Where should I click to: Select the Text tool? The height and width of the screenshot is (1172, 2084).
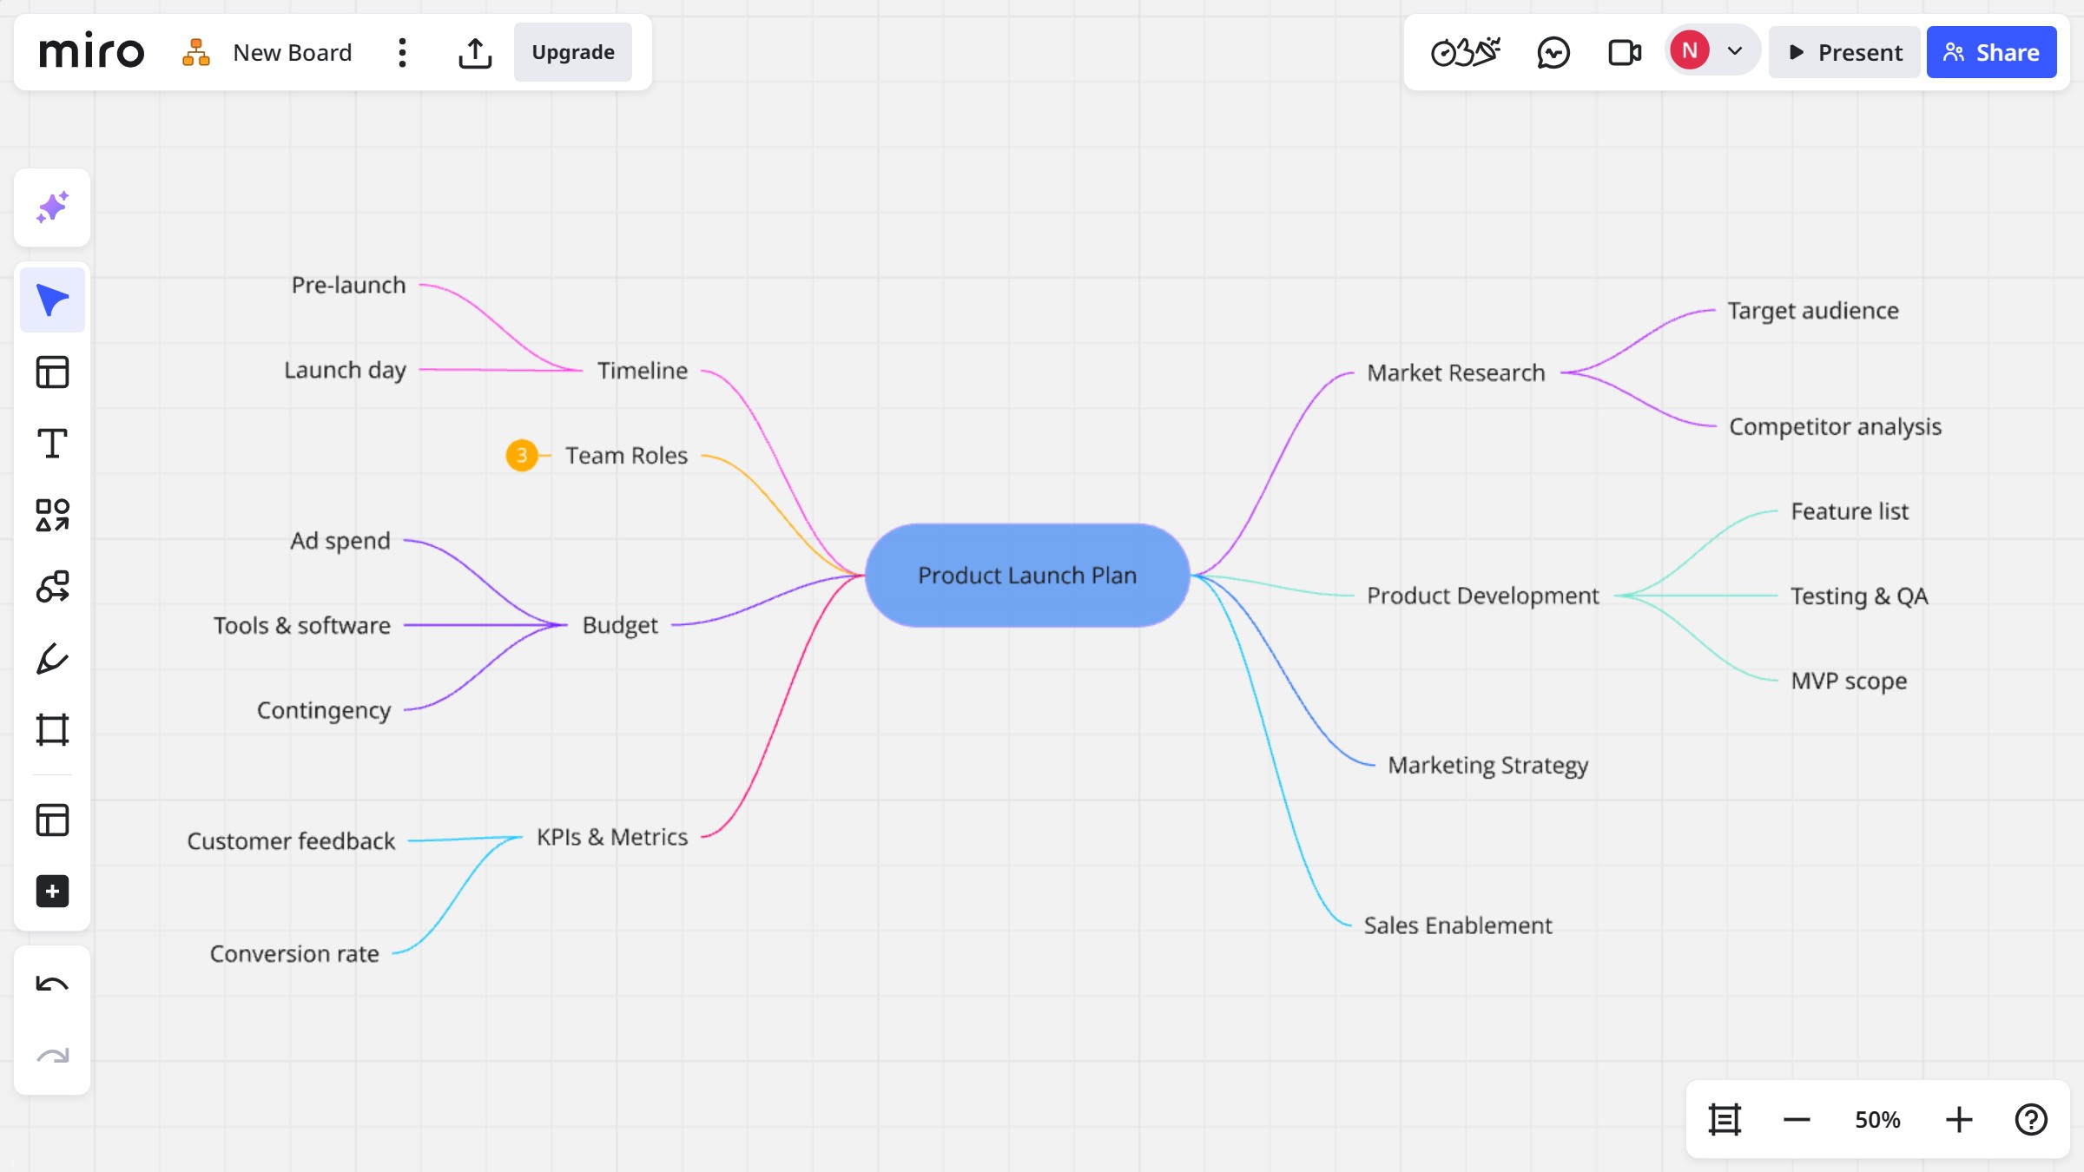[x=52, y=442]
